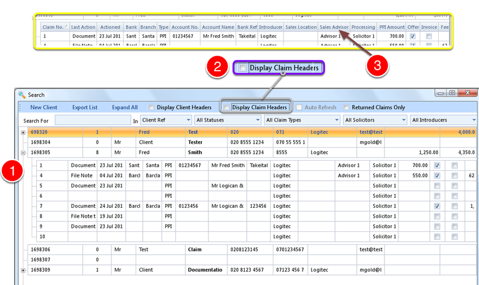The image size is (479, 285).
Task: Click File Note action for claim 4
Action: click(82, 176)
